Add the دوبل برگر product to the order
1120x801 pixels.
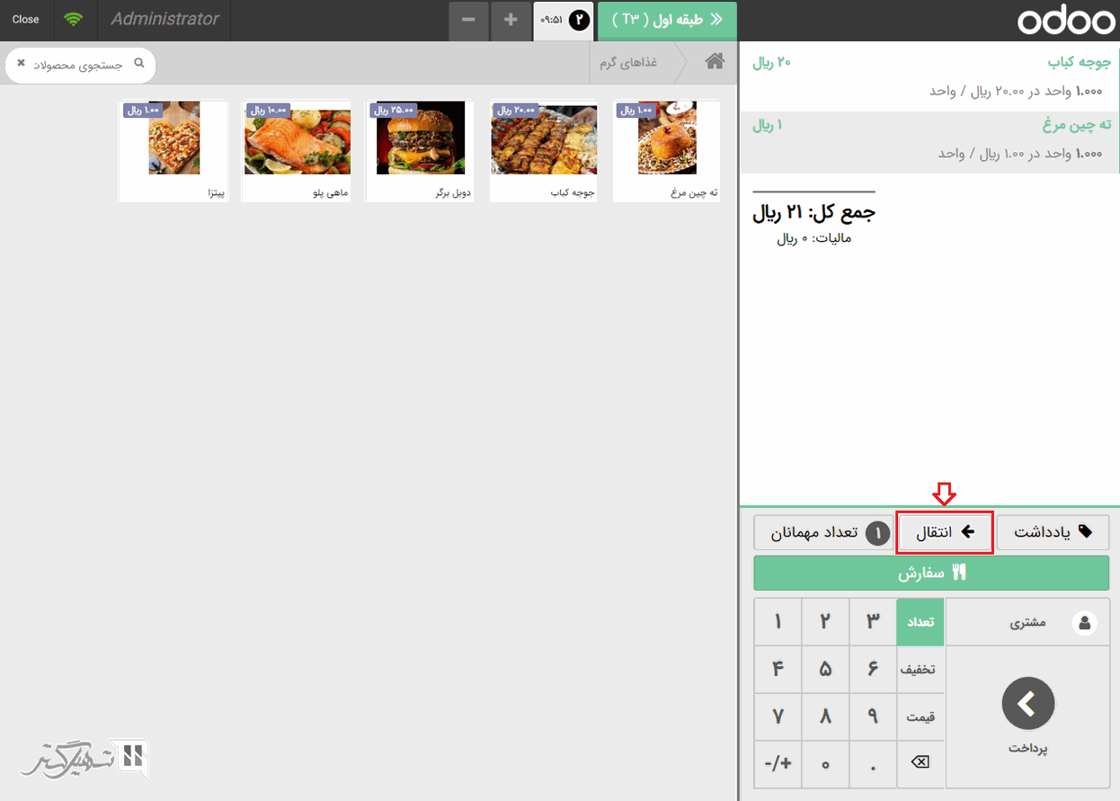pos(415,150)
